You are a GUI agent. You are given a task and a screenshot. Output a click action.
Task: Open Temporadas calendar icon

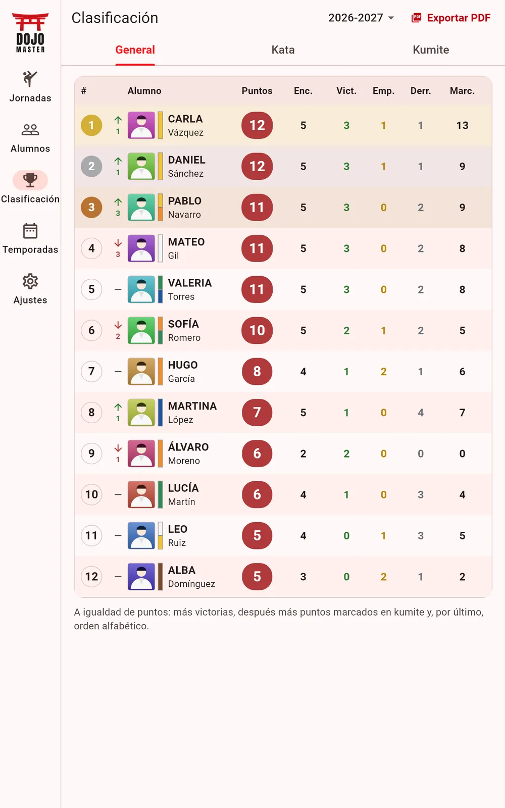pos(30,231)
